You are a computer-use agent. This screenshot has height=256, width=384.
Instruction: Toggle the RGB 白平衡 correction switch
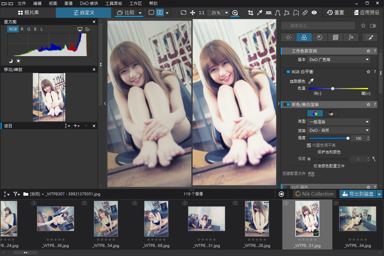pyautogui.click(x=287, y=72)
